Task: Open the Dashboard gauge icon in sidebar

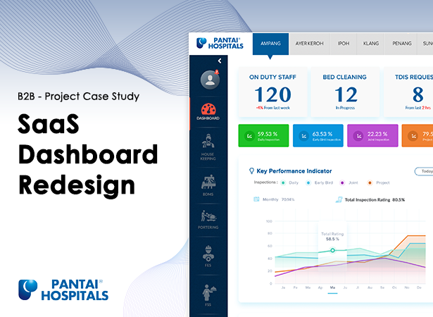Action: [208, 111]
